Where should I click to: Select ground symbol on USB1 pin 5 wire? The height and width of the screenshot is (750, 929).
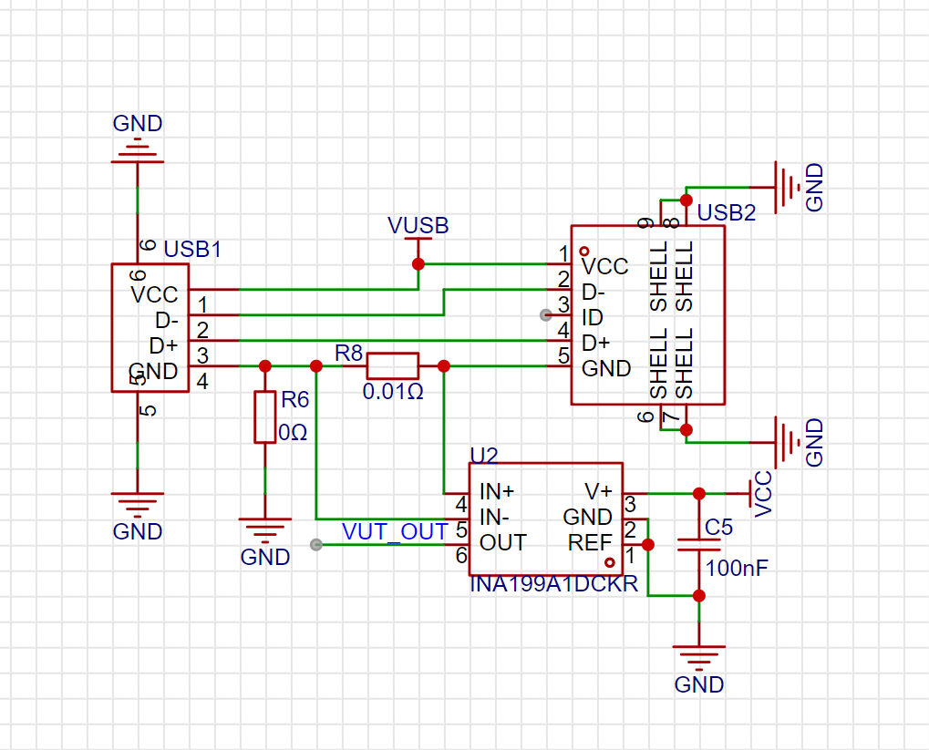coord(138,506)
